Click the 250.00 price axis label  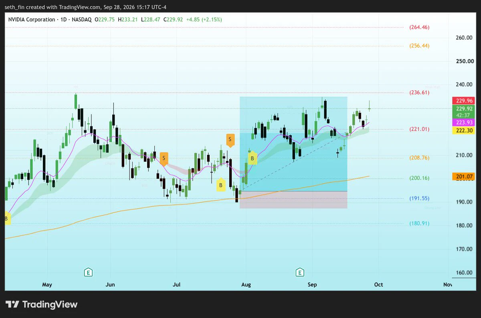coord(465,61)
